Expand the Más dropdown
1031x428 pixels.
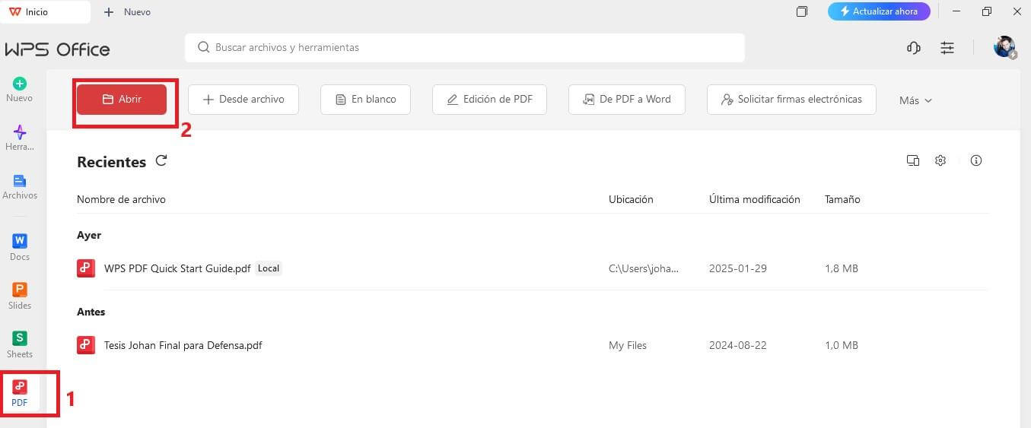(x=915, y=100)
